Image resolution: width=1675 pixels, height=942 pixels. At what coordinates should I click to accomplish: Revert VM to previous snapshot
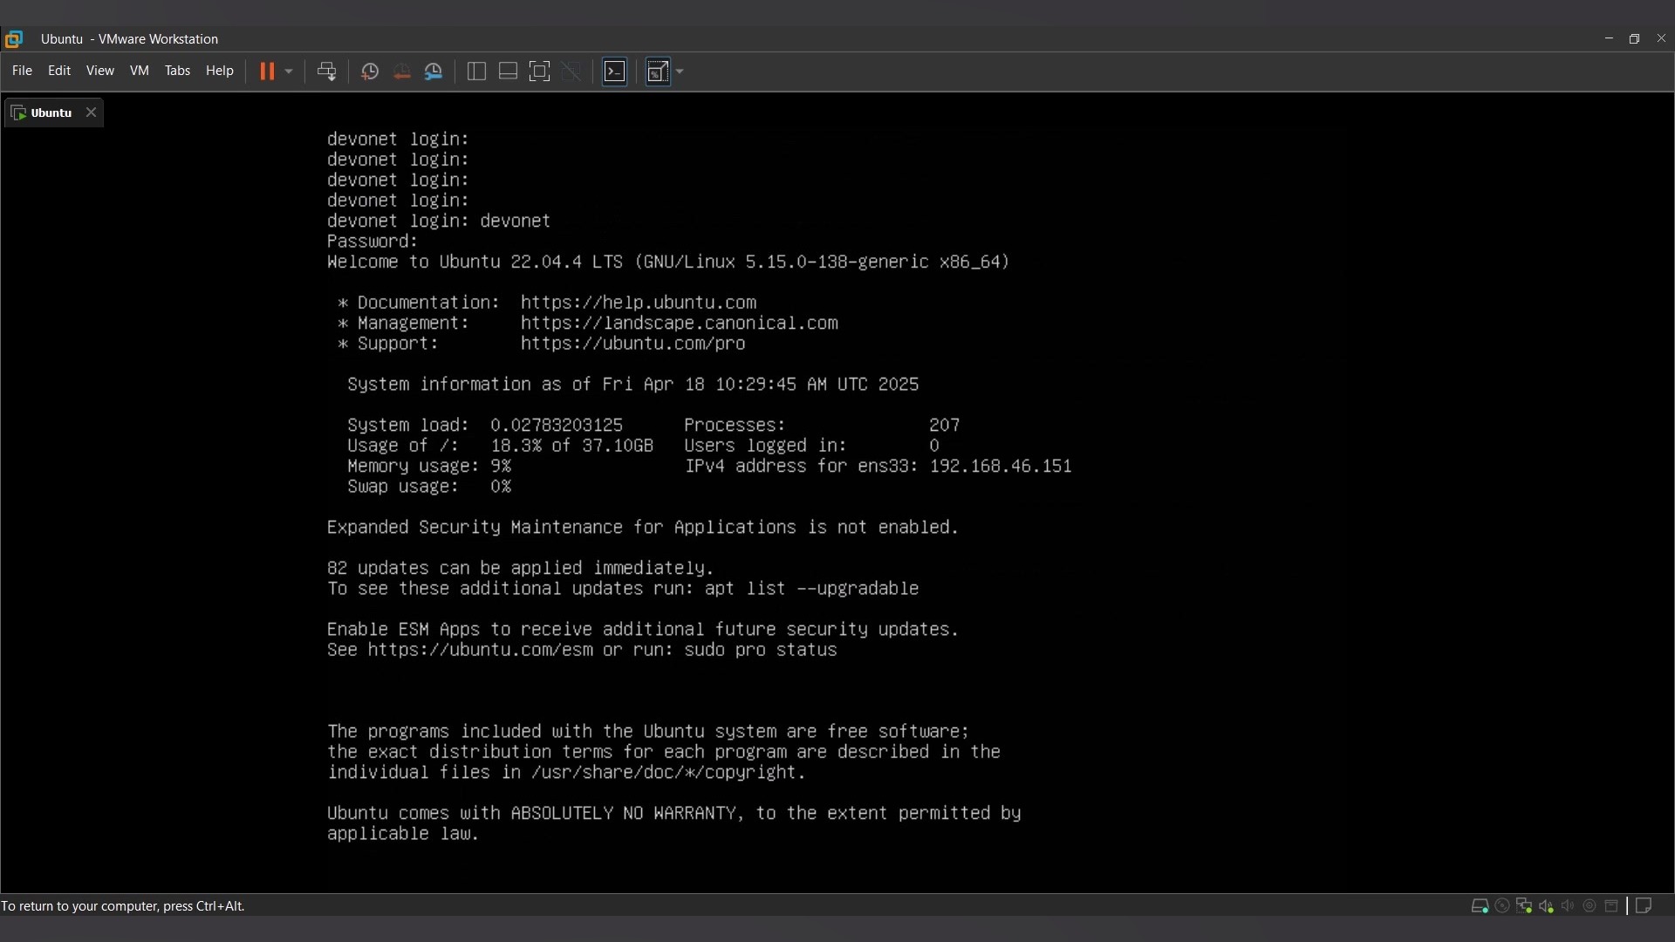click(401, 72)
